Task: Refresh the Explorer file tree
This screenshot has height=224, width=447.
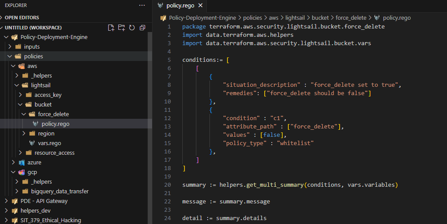Action: click(132, 28)
